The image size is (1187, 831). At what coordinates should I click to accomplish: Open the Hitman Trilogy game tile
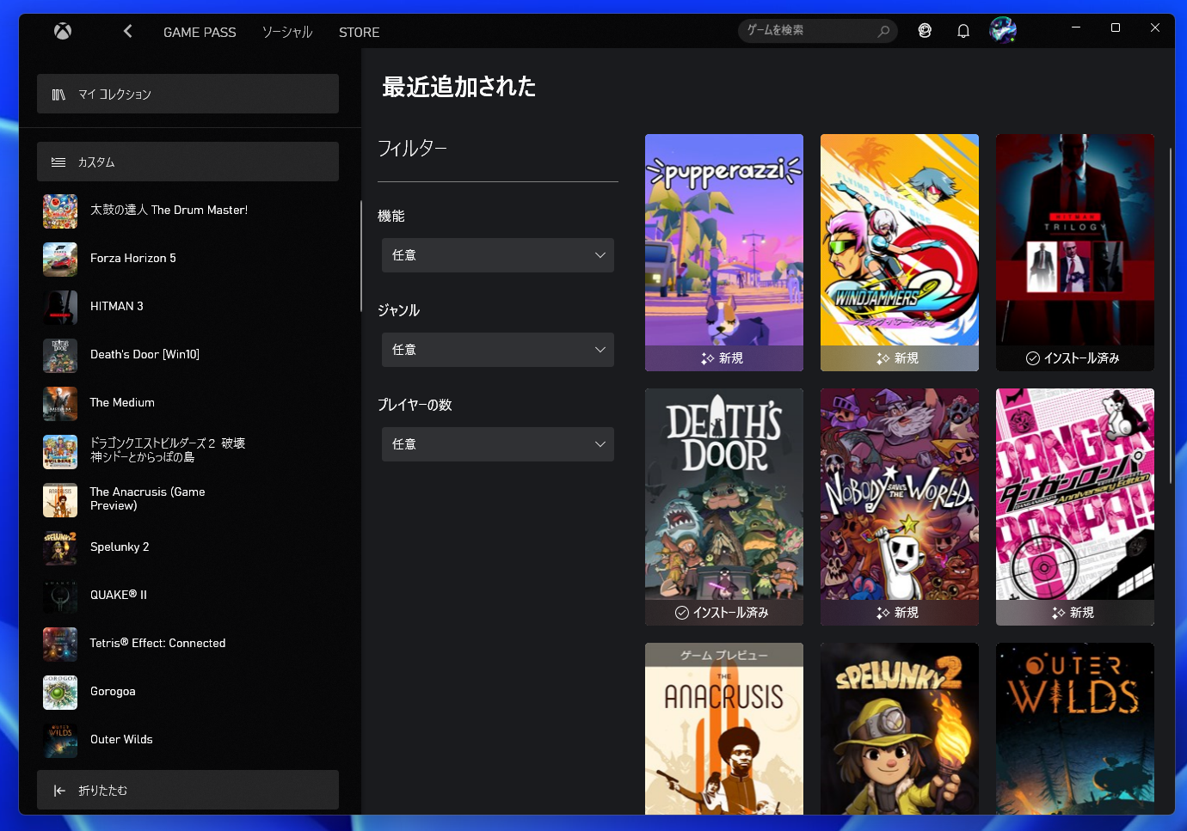[1075, 253]
